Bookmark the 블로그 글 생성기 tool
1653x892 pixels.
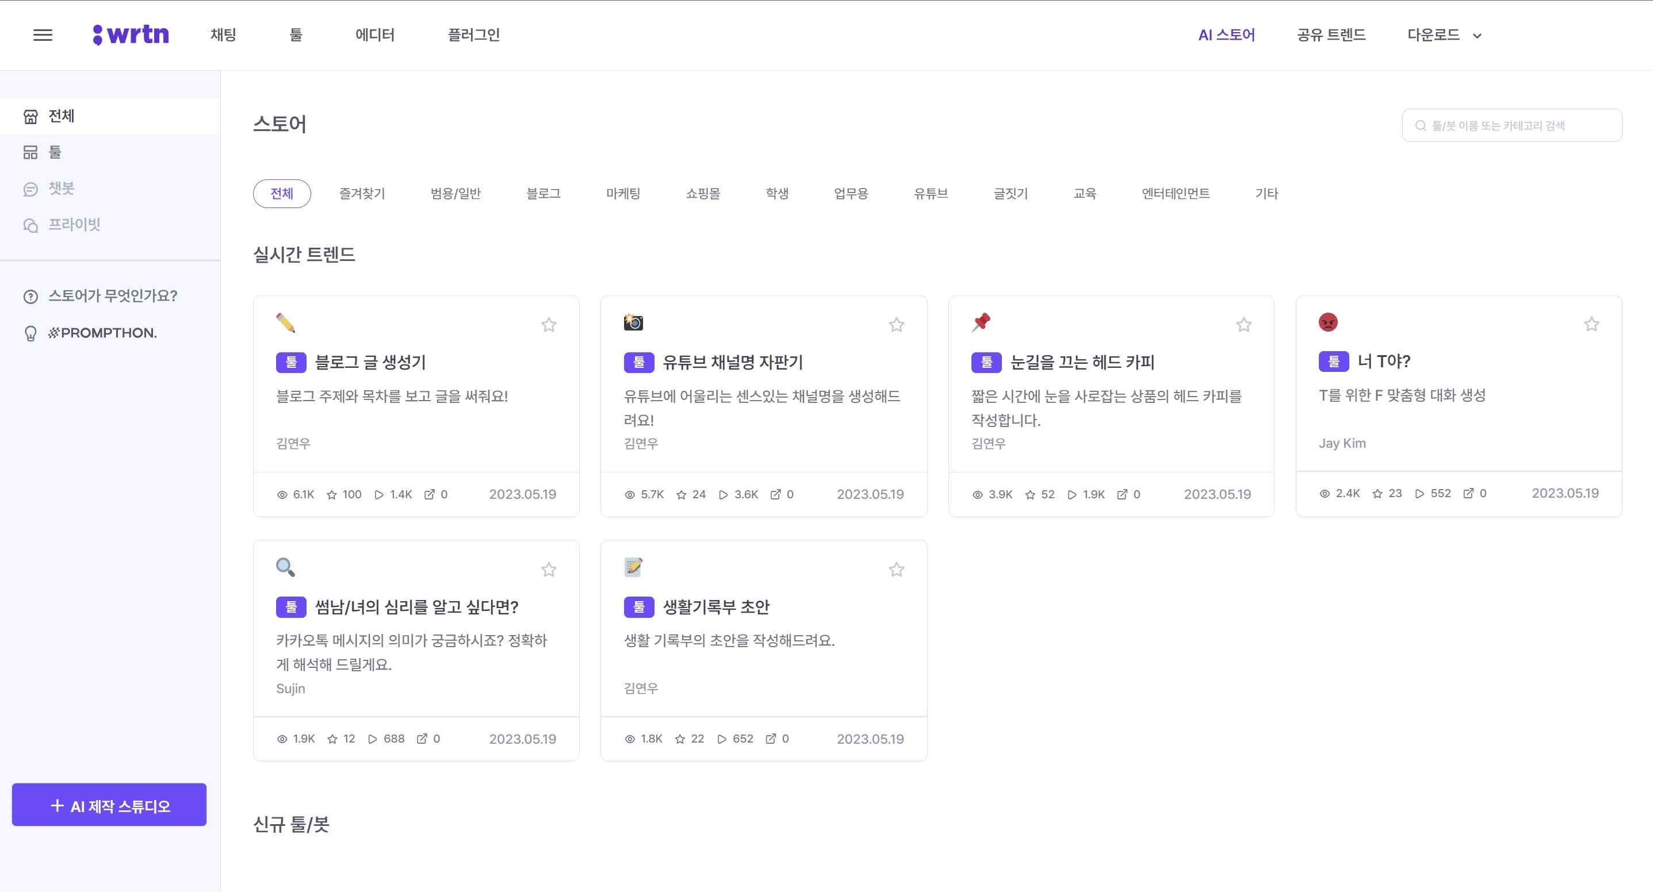pyautogui.click(x=549, y=325)
